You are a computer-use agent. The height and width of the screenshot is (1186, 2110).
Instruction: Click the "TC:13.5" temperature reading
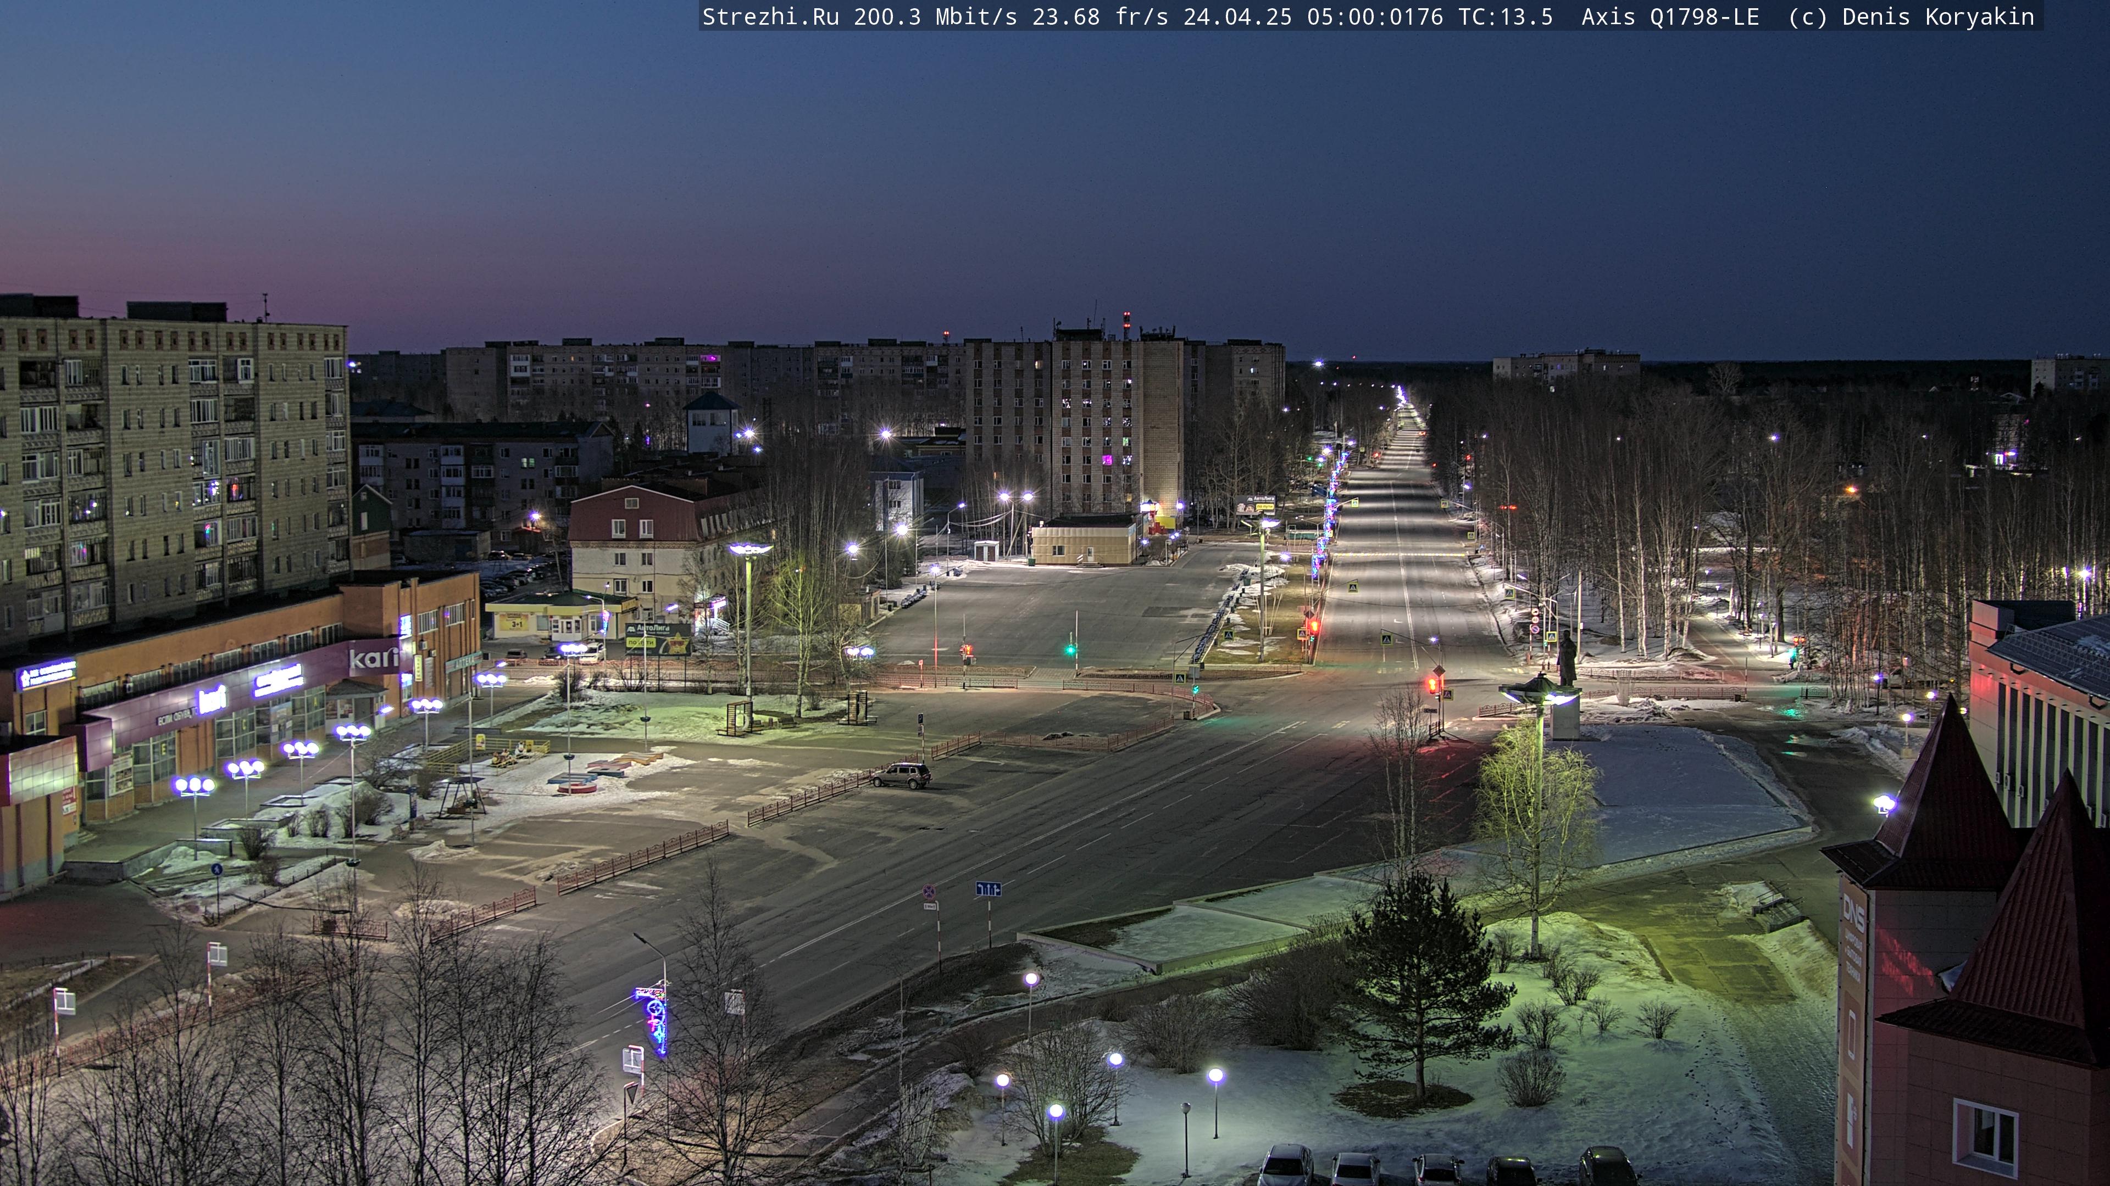coord(1504,17)
